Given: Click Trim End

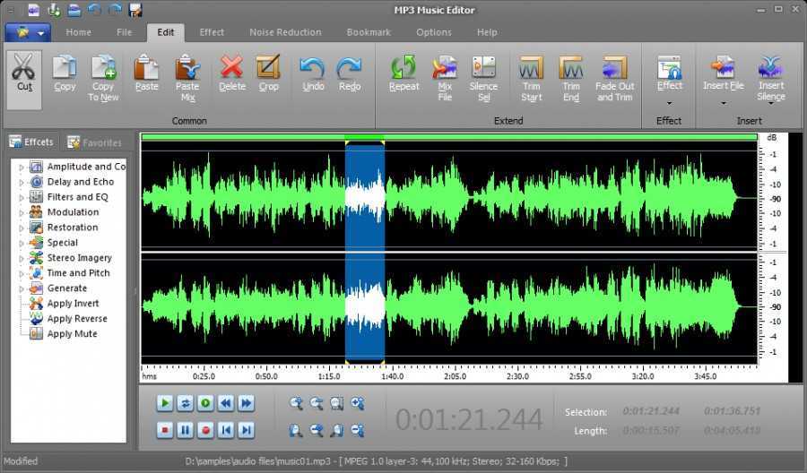Looking at the screenshot, I should pos(571,78).
